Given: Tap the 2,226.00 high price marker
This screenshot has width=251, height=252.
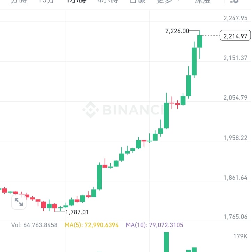Looking at the screenshot, I should pyautogui.click(x=177, y=31).
